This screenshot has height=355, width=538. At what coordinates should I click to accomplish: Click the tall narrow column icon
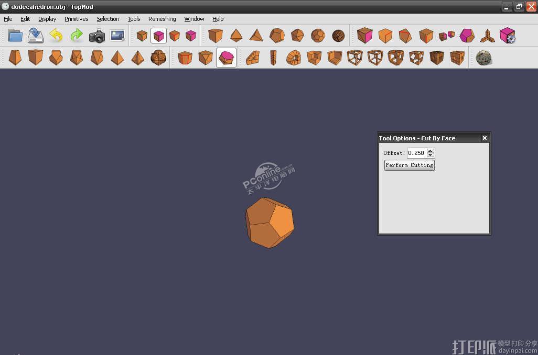[x=273, y=58]
